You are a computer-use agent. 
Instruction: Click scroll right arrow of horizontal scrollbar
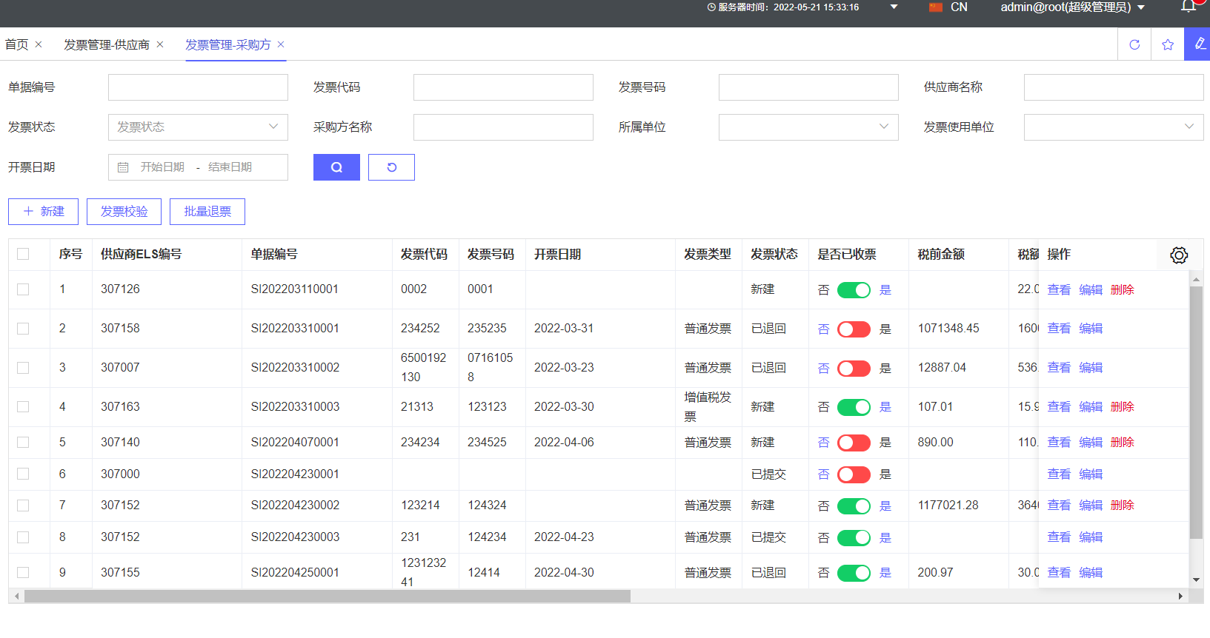click(x=1180, y=596)
